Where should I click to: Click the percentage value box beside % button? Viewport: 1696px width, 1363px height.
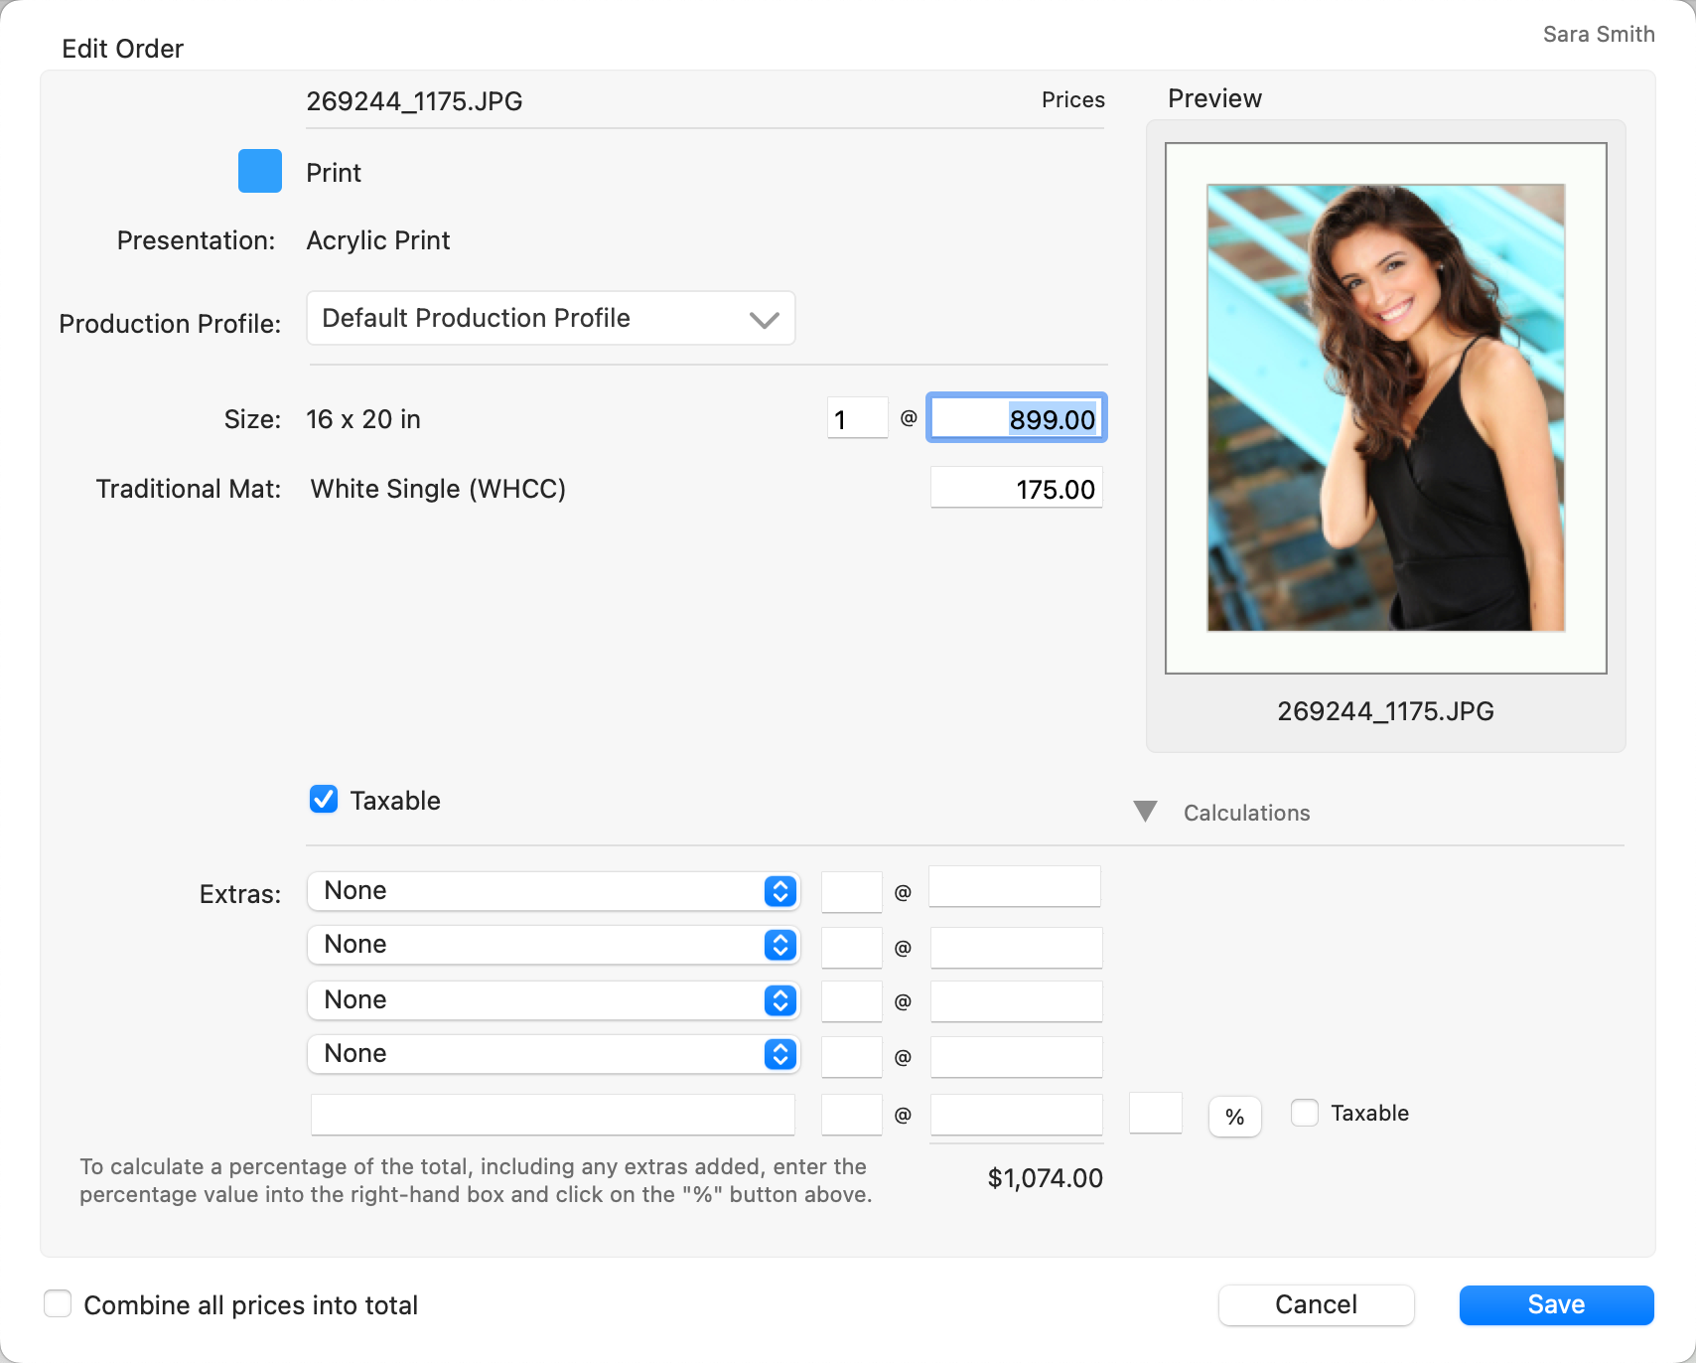(1155, 1113)
